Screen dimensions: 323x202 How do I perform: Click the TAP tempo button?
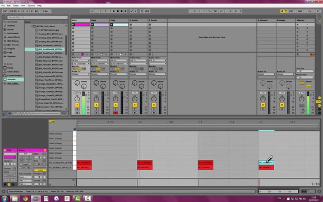5,11
